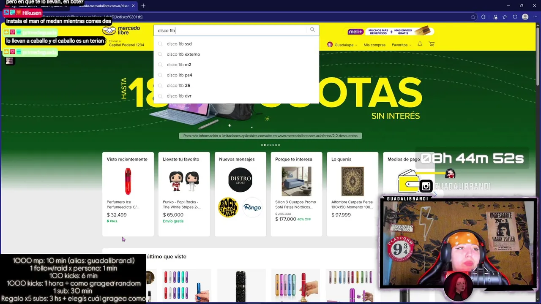Open browser essentials shield icon

[515, 17]
